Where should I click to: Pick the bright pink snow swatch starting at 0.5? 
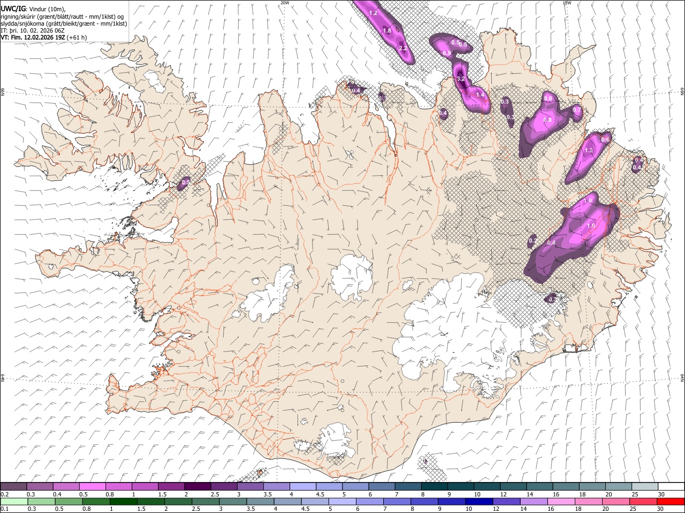[93, 487]
